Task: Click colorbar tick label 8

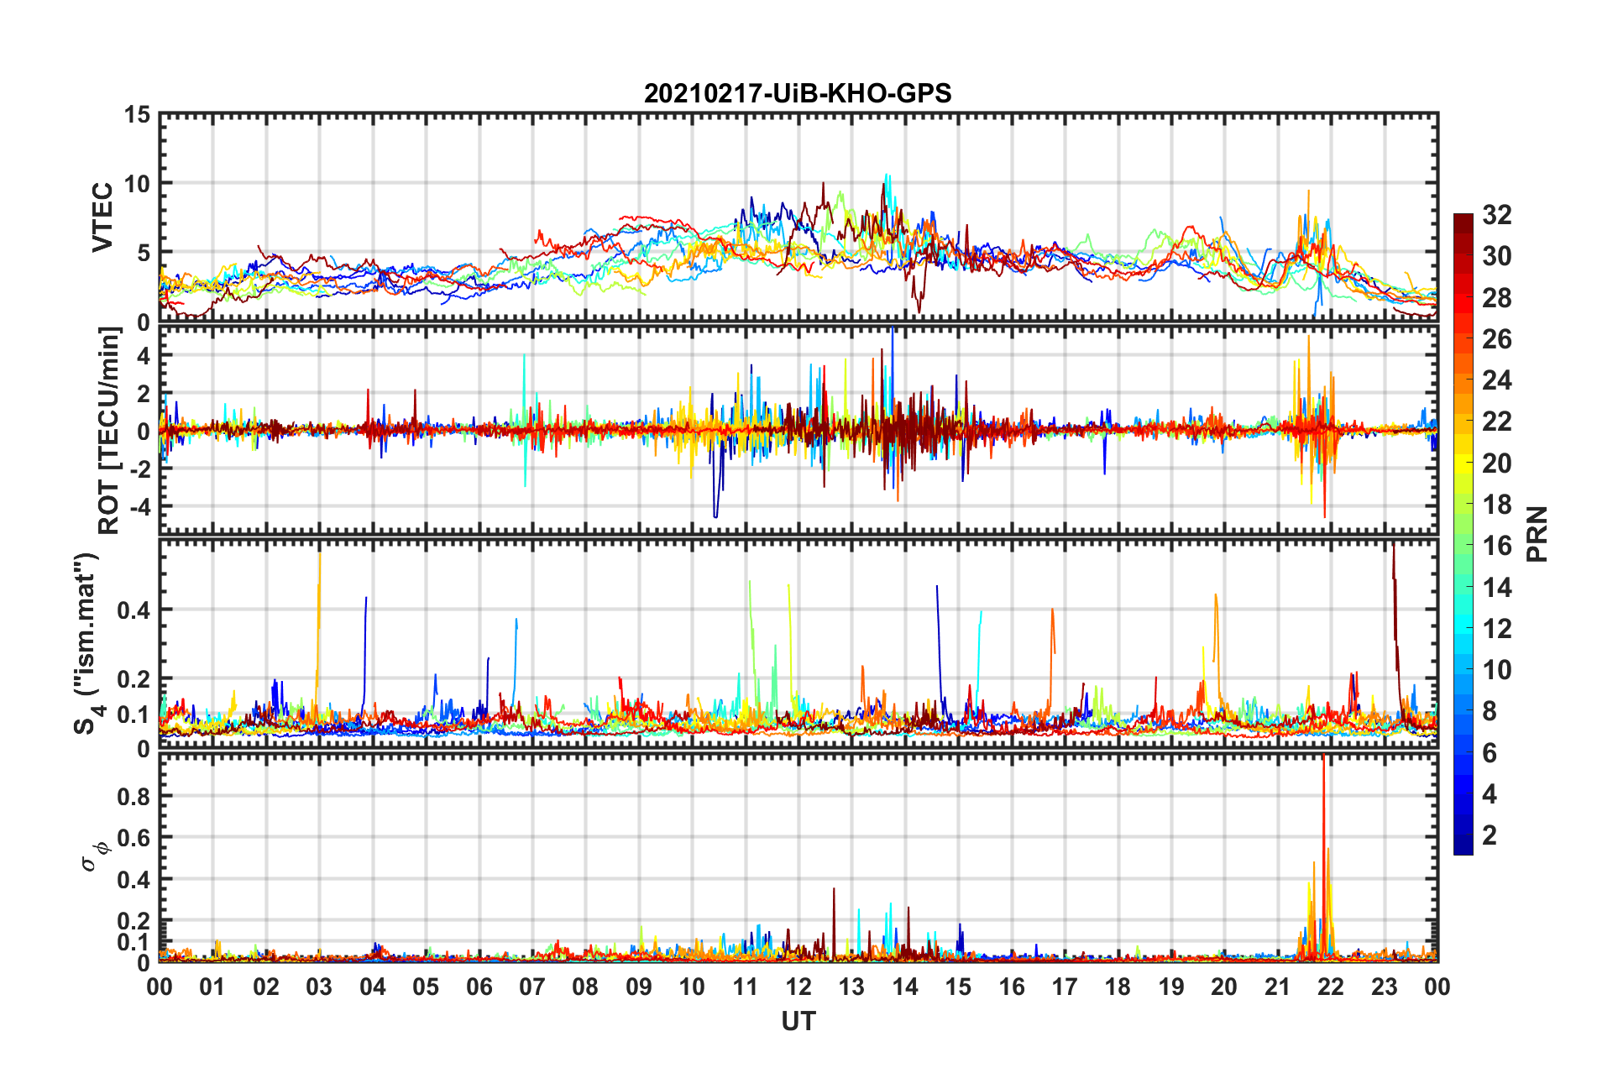Action: tap(1490, 711)
